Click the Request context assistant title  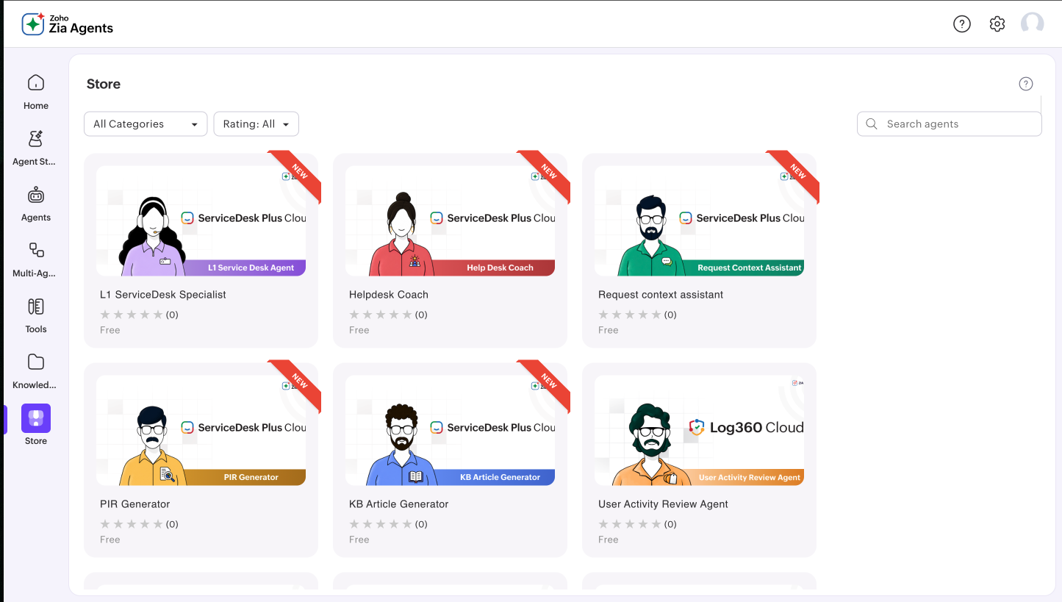click(x=661, y=295)
